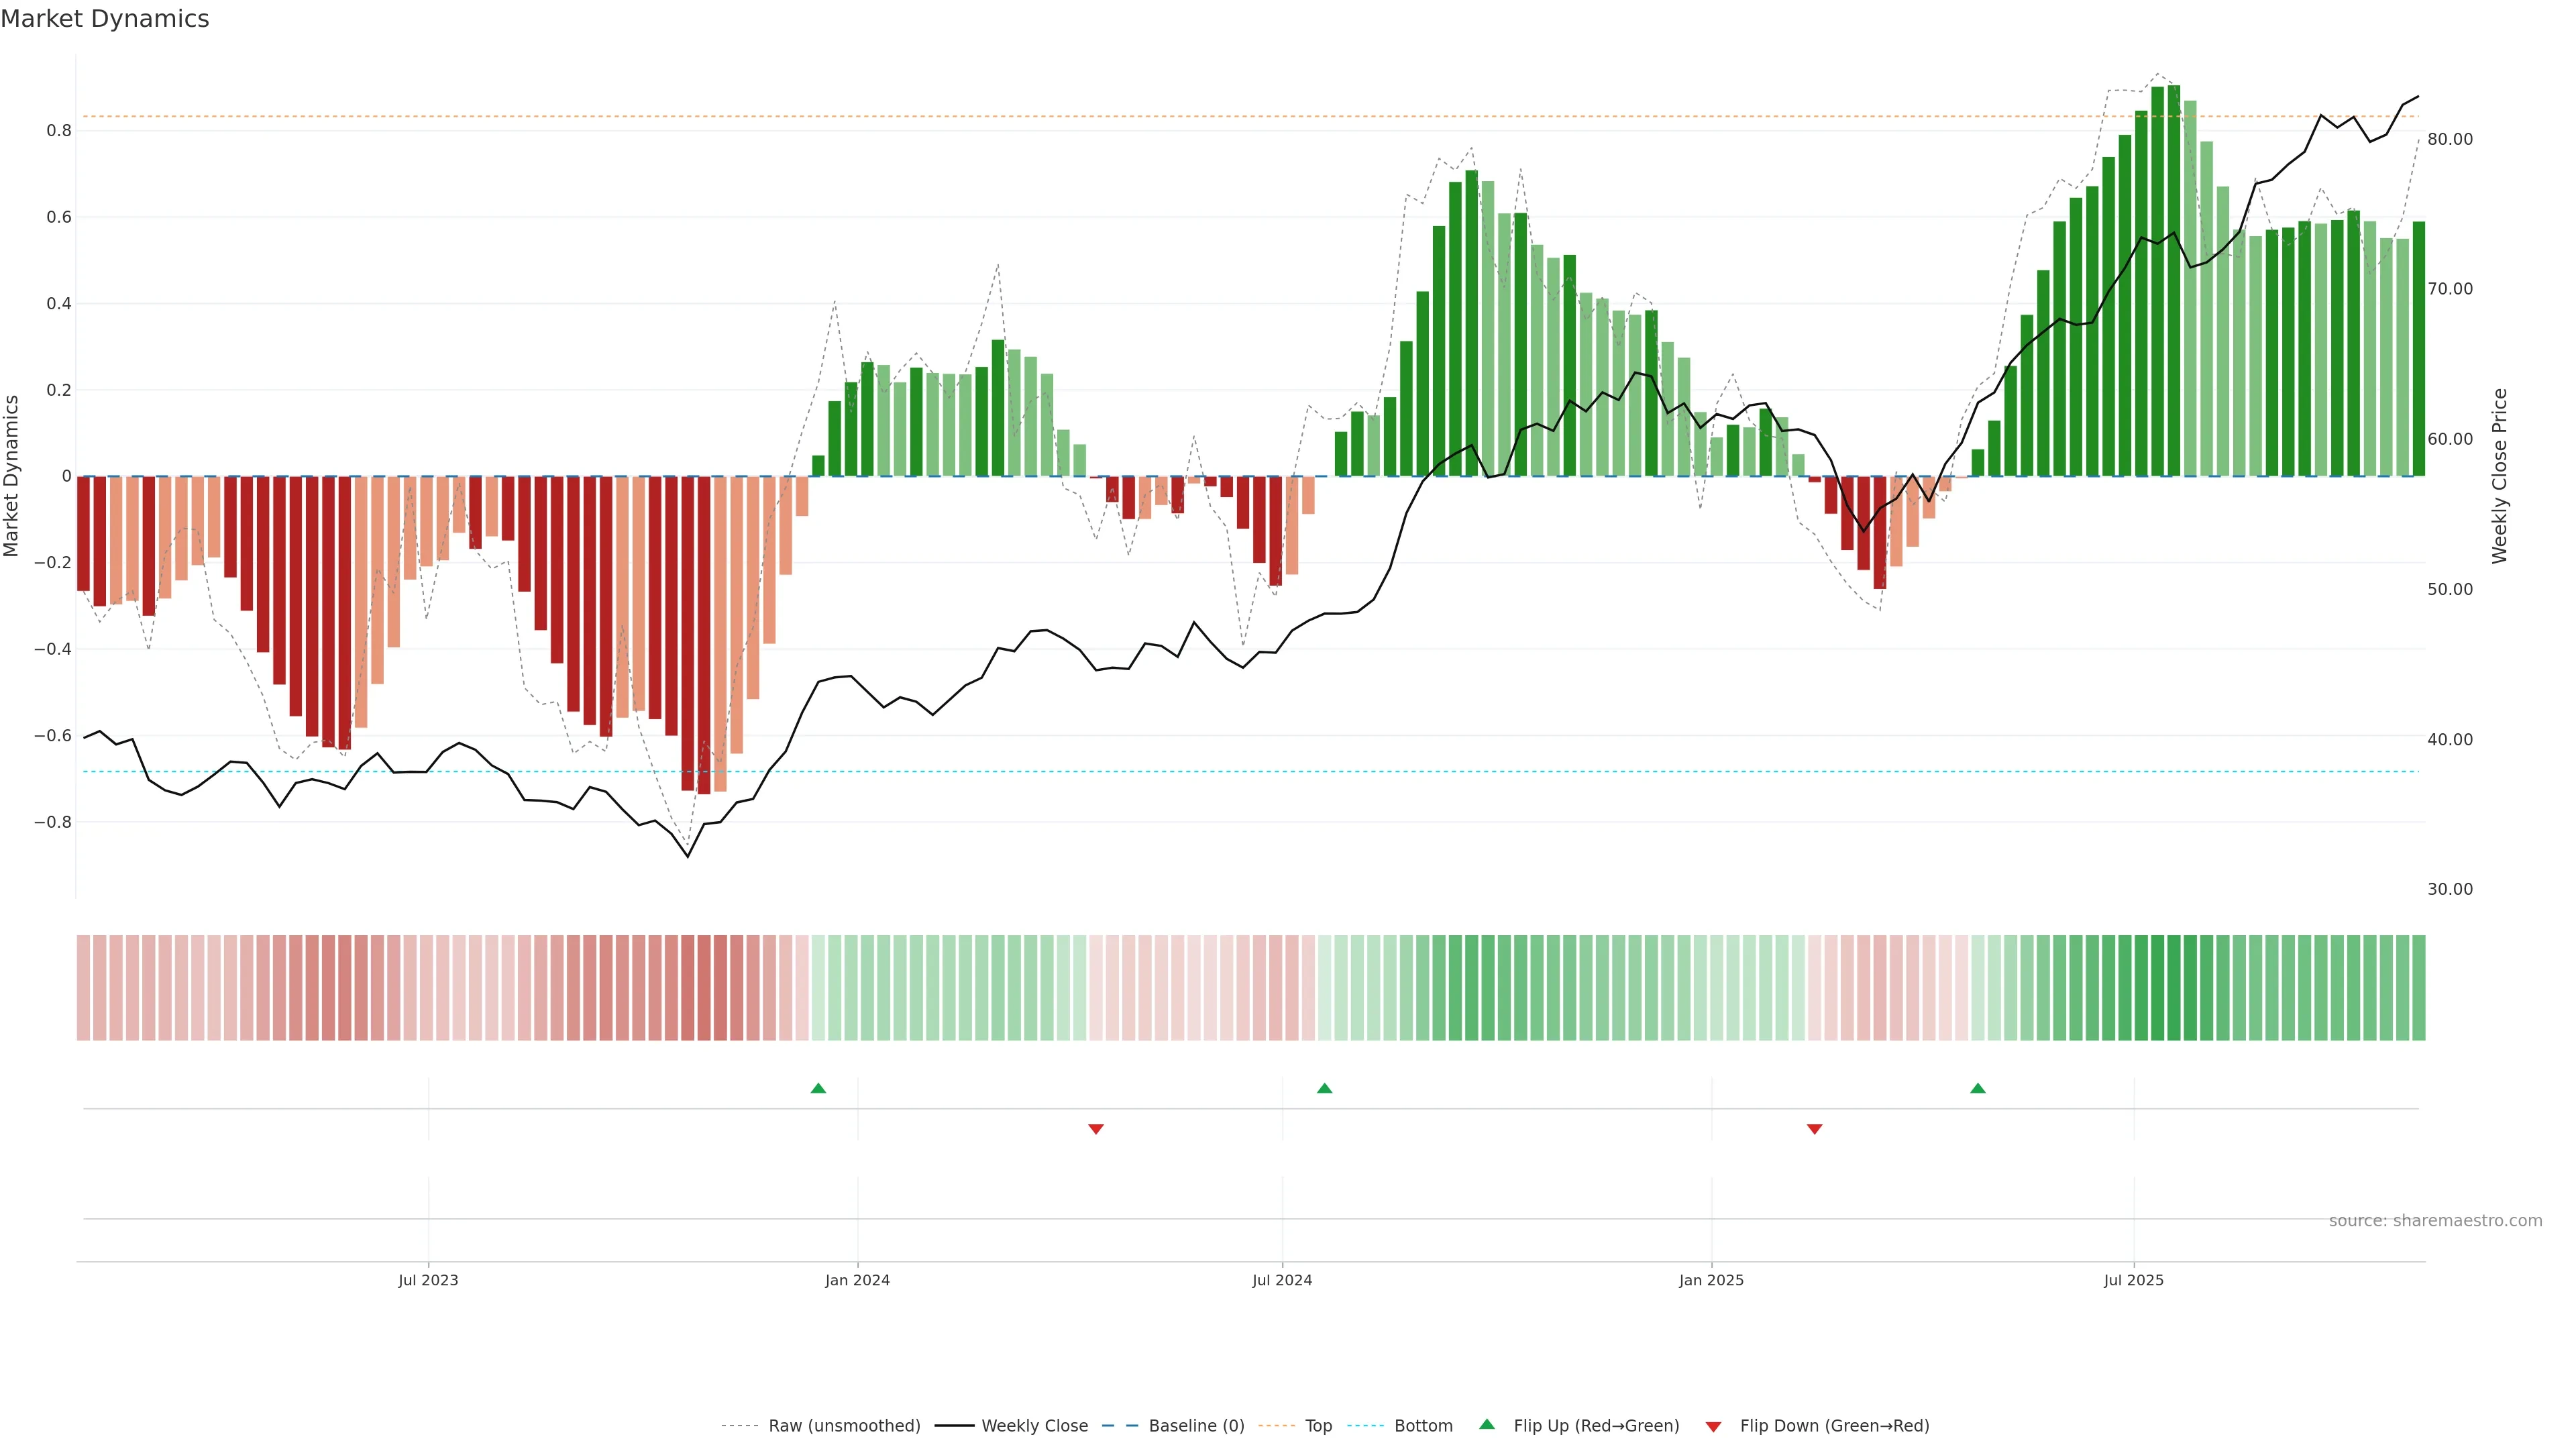The width and height of the screenshot is (2576, 1449).
Task: Click flip-up triangle marker after Jul 2024
Action: pyautogui.click(x=1324, y=1088)
